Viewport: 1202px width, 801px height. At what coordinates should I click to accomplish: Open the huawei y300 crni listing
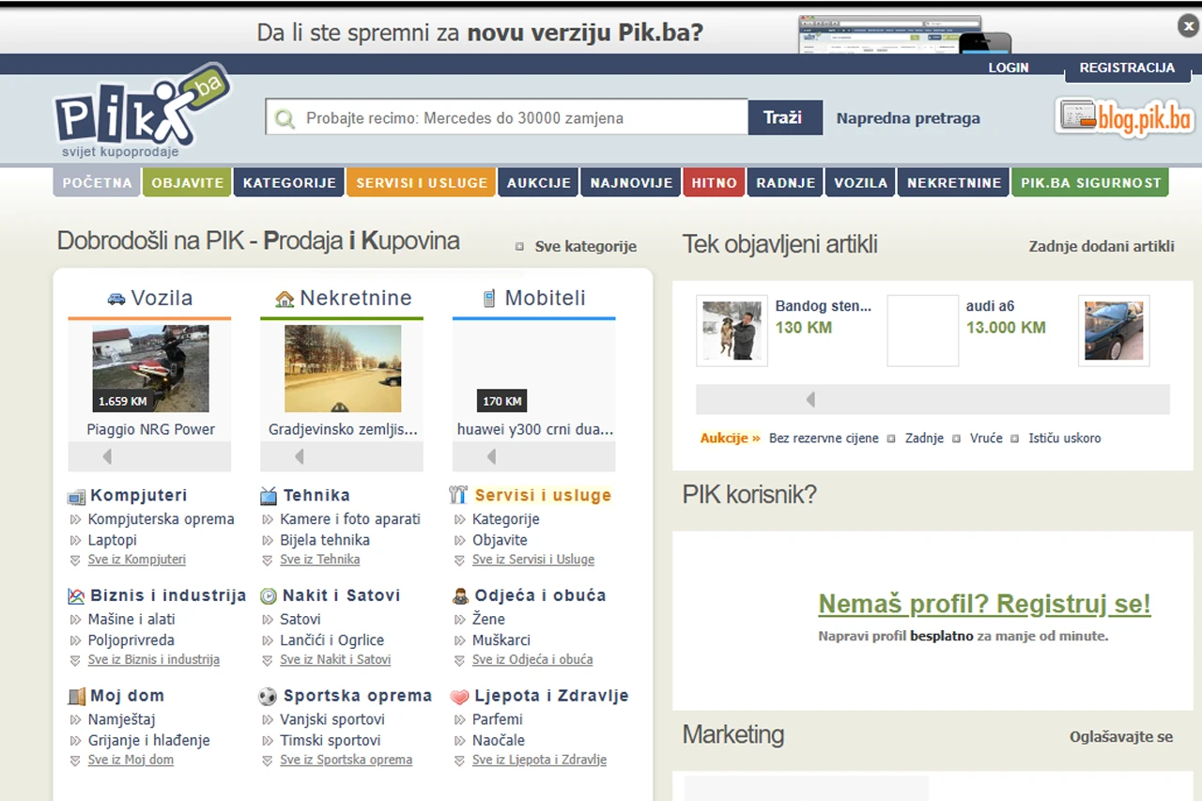535,429
